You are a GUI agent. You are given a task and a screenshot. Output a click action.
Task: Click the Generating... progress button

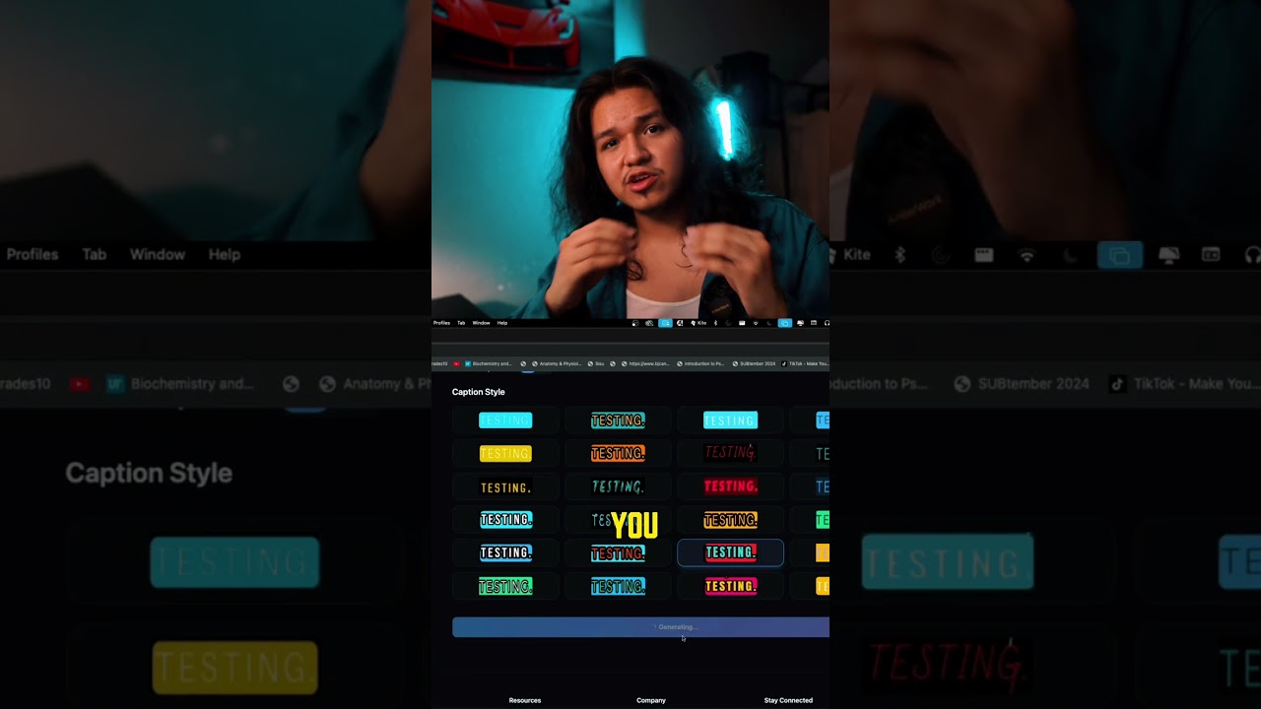tap(640, 627)
